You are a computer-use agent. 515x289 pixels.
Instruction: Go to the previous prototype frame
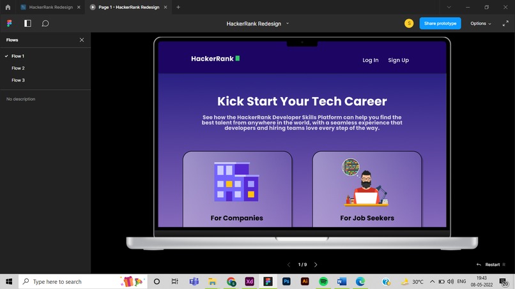(289, 264)
